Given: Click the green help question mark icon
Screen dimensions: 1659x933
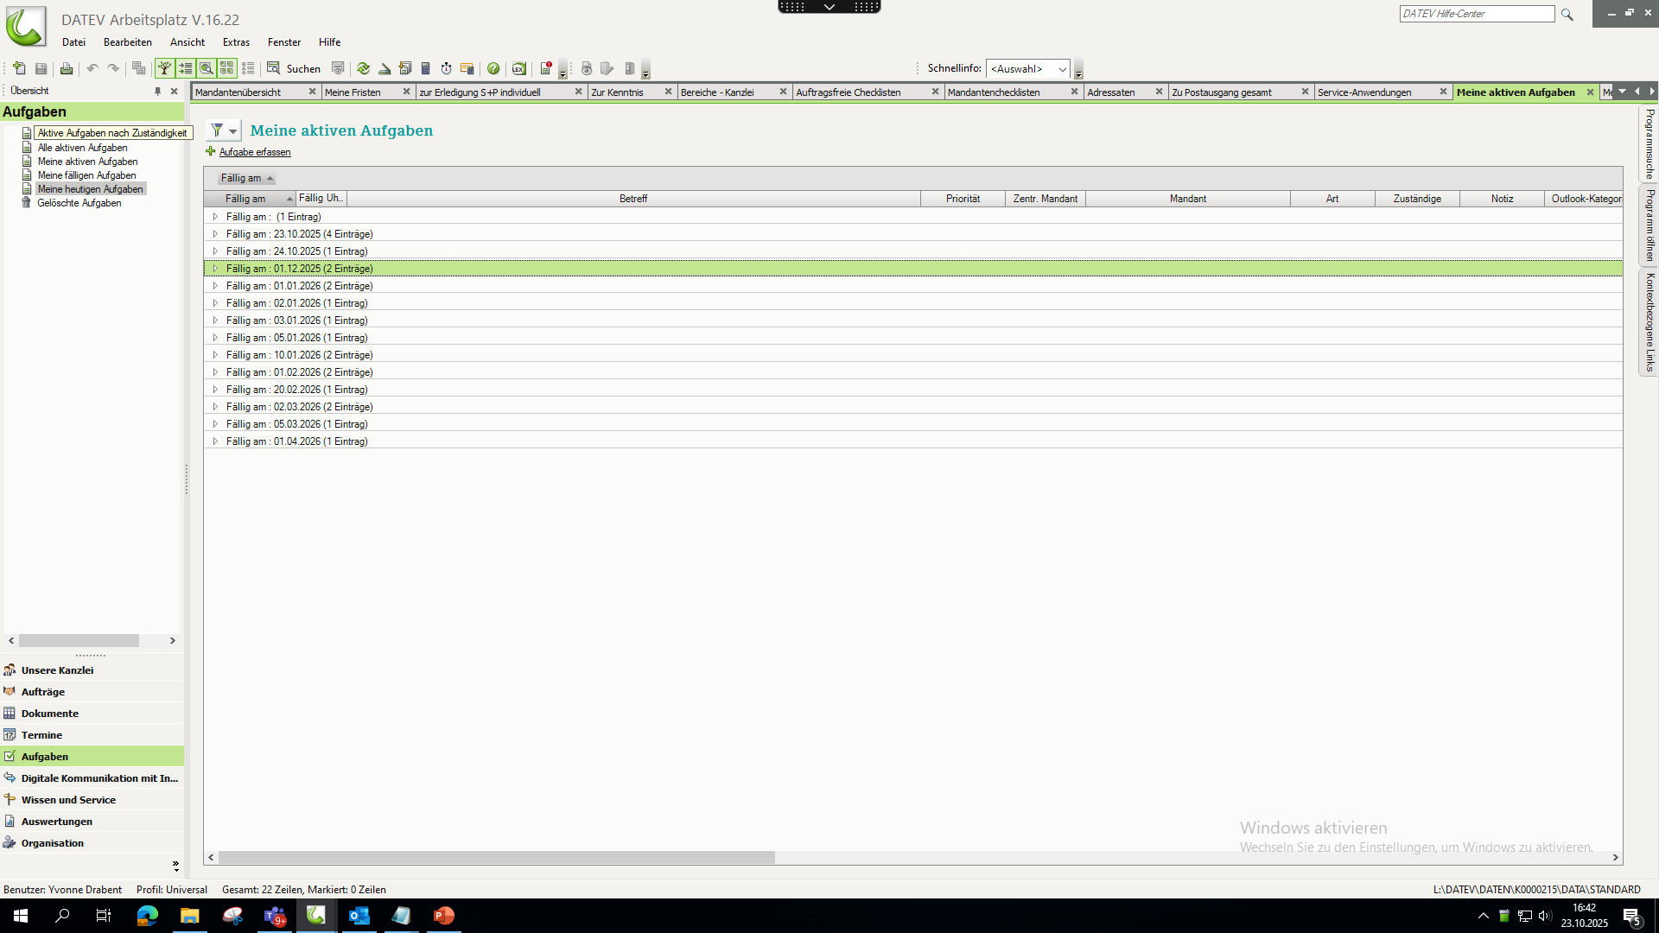Looking at the screenshot, I should [493, 68].
